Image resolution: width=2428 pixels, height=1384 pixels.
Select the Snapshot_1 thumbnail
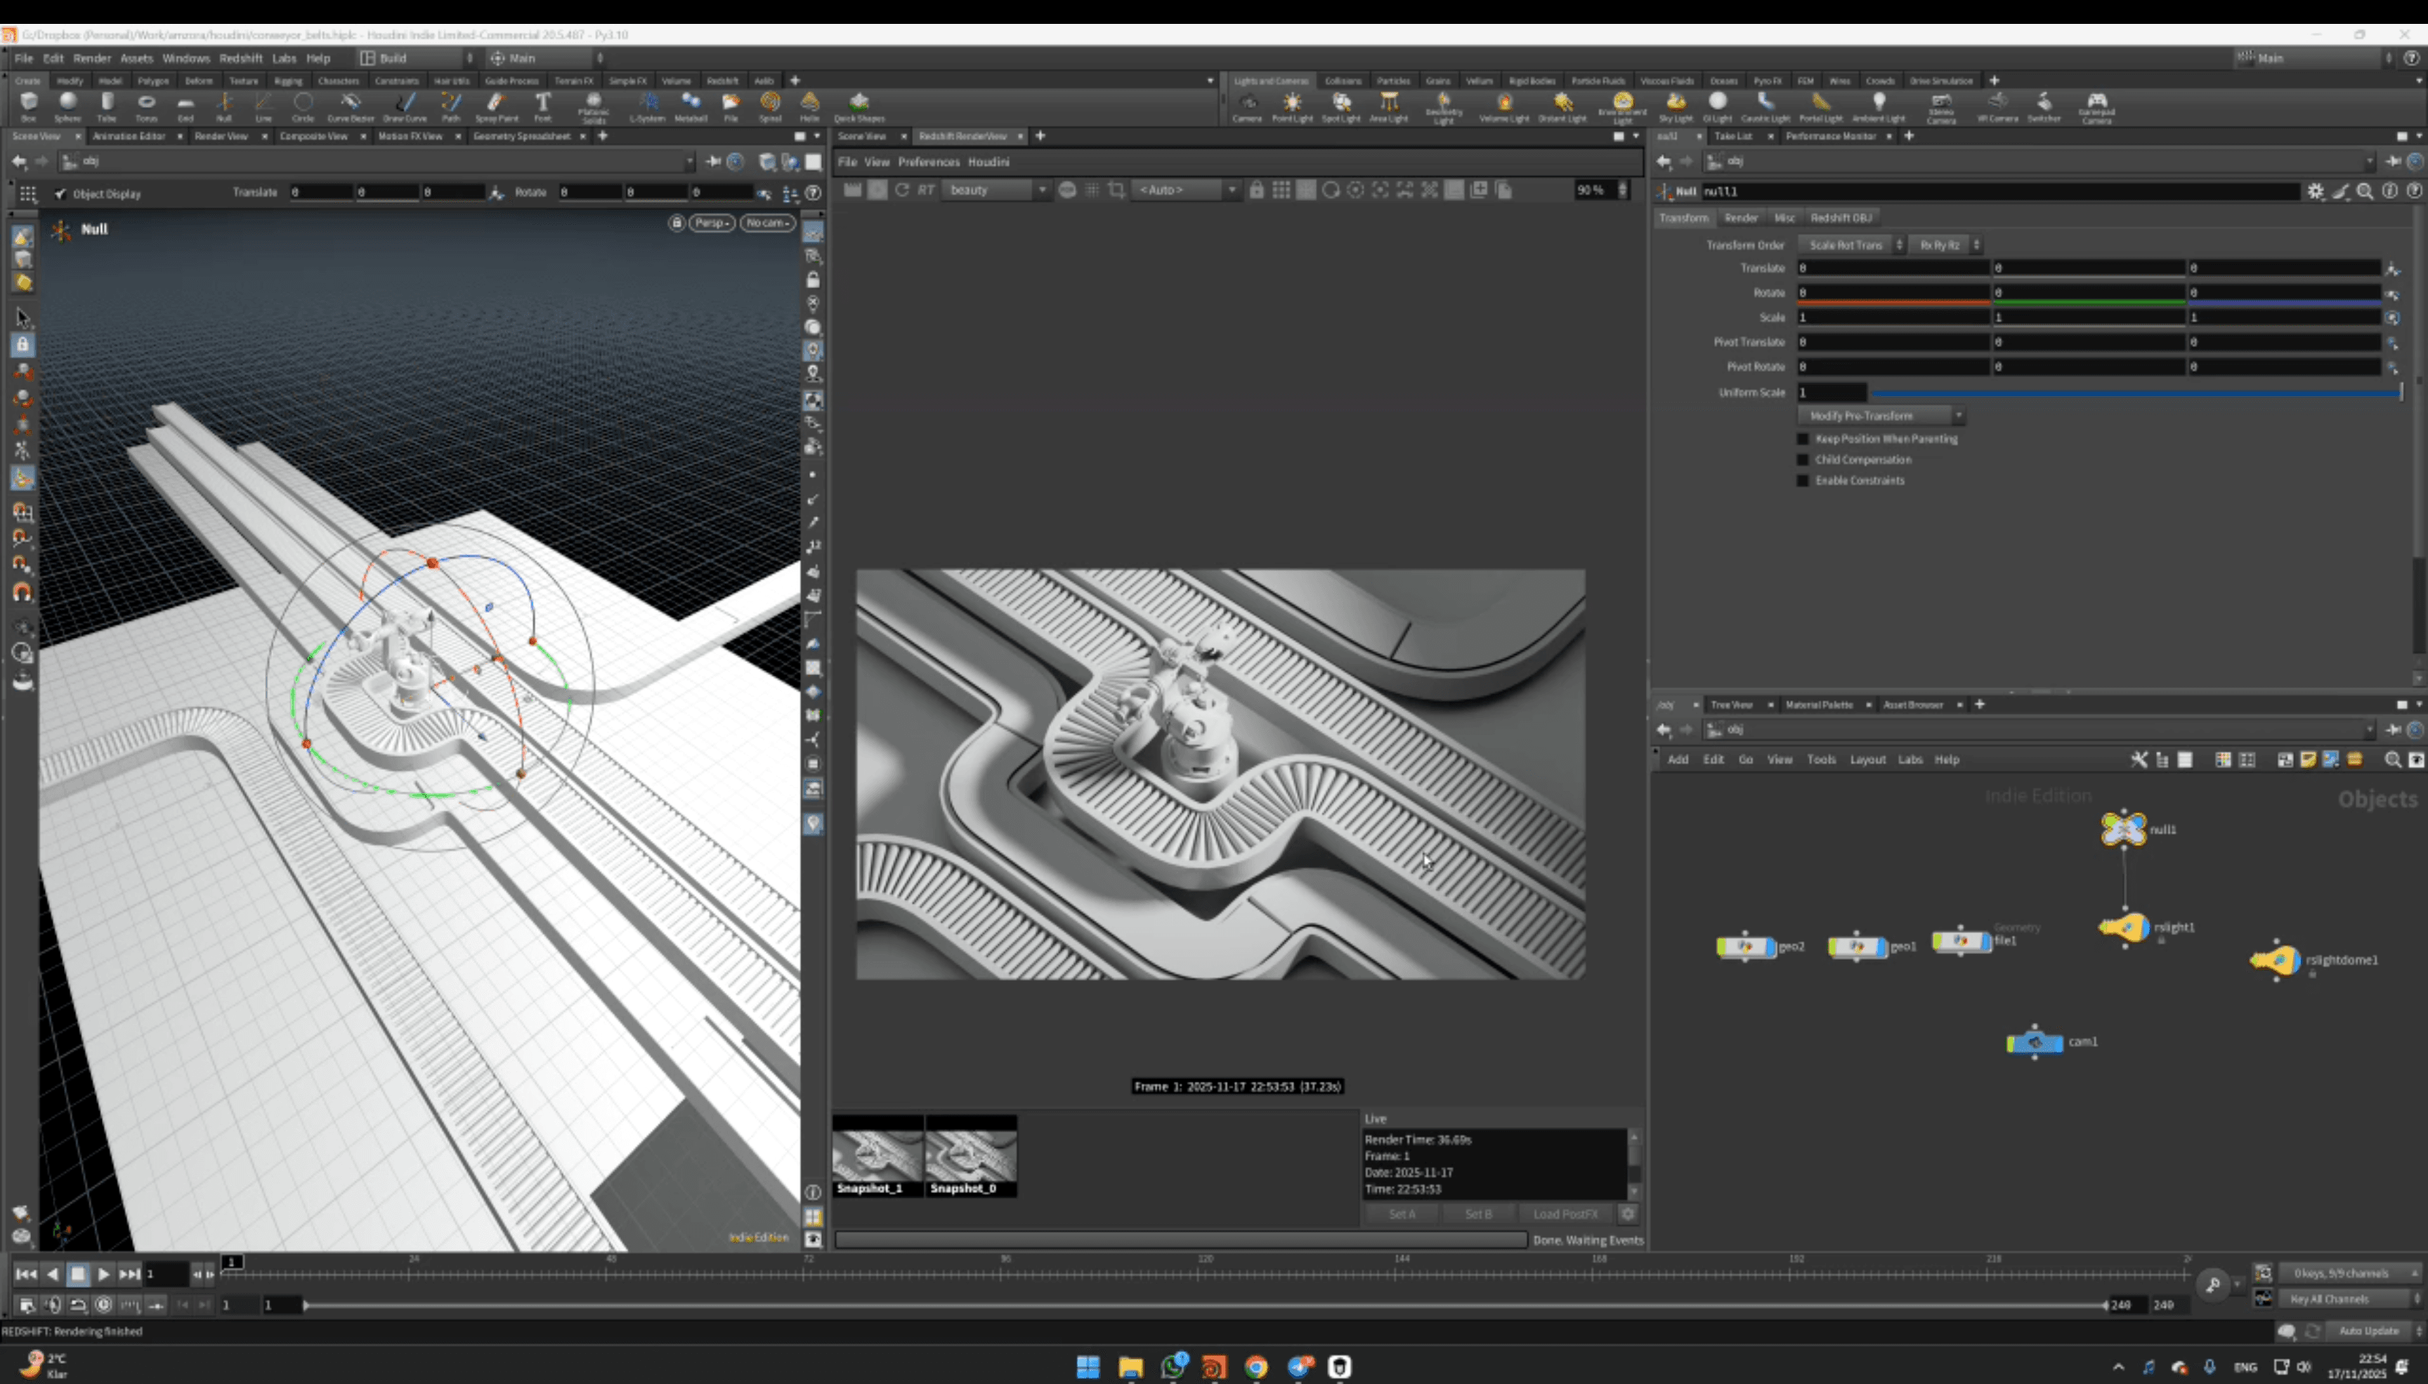pyautogui.click(x=876, y=1156)
